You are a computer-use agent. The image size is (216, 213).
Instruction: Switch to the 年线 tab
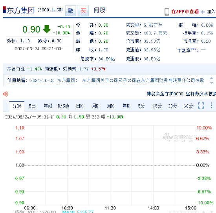coord(48,106)
